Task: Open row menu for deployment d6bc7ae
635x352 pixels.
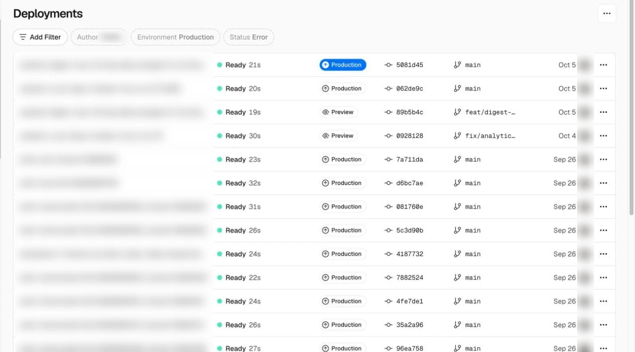Action: coord(604,183)
